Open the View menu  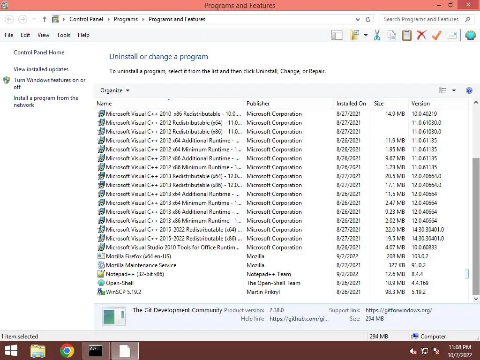(x=43, y=35)
